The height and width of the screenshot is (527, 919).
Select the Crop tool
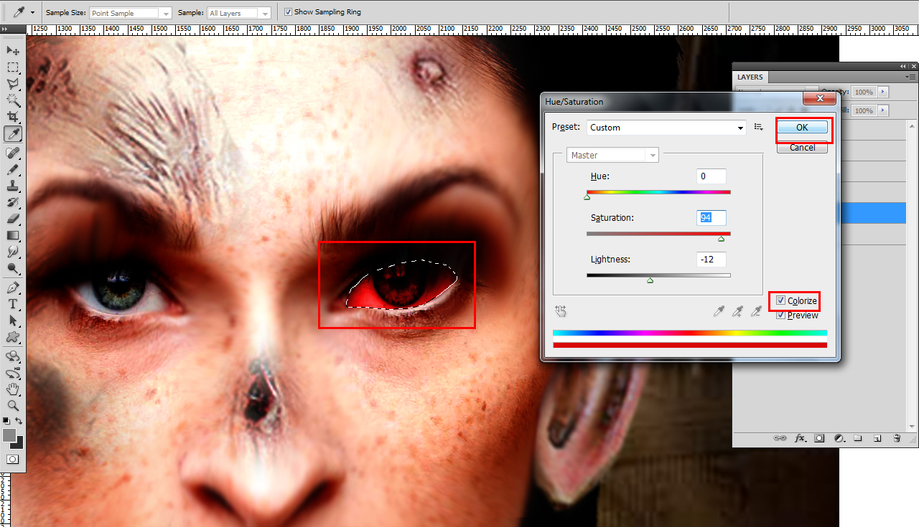[x=13, y=117]
